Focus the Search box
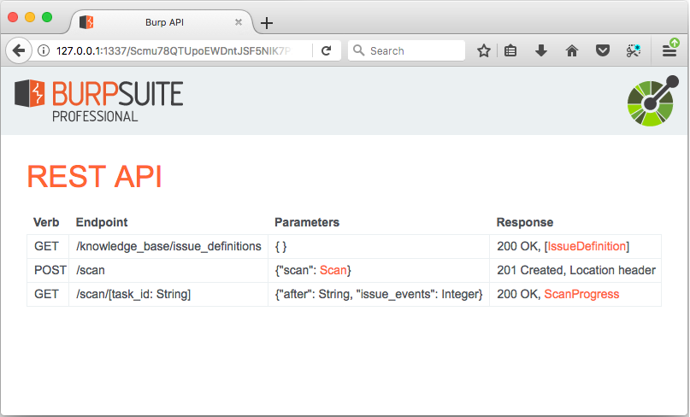 (x=406, y=51)
